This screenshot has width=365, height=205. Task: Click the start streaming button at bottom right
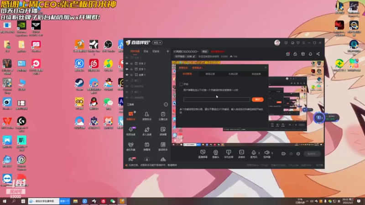[312, 154]
